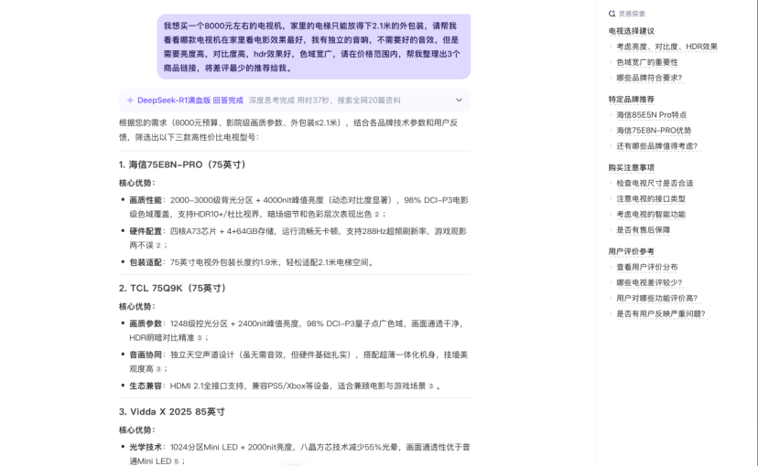Open suggestion 注意电视的接口类型
The width and height of the screenshot is (758, 466).
click(x=651, y=199)
